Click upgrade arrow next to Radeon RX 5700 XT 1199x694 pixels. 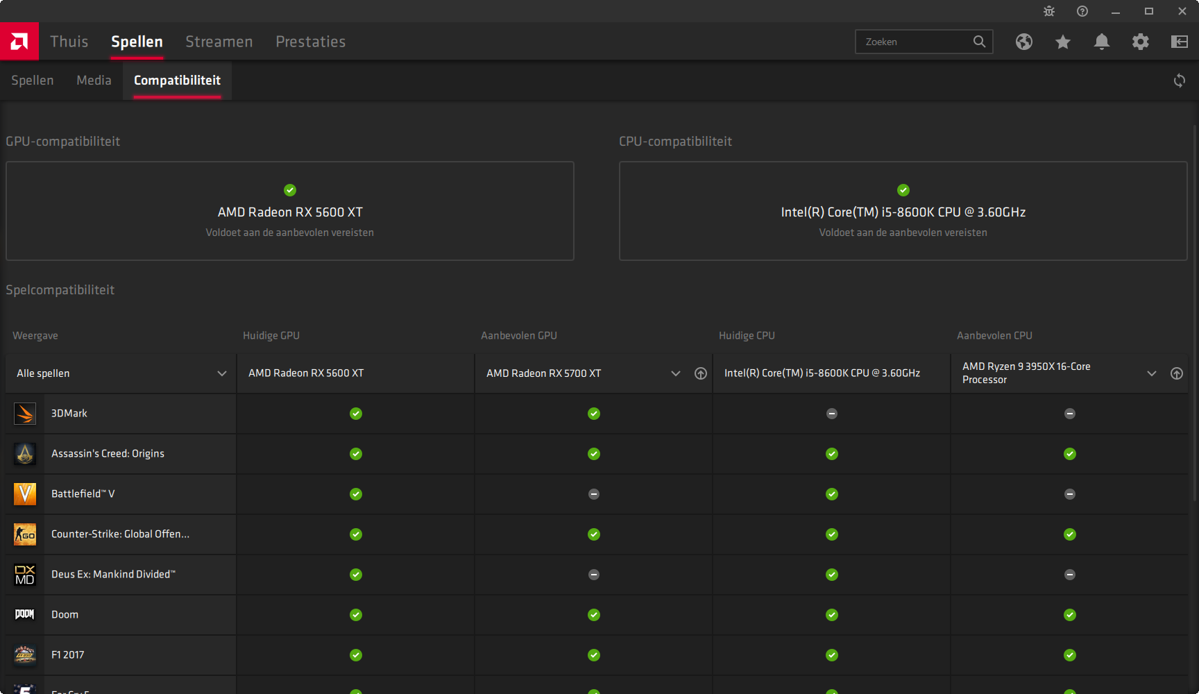(x=701, y=373)
